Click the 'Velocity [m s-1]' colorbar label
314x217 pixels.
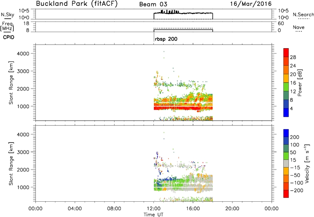307,163
